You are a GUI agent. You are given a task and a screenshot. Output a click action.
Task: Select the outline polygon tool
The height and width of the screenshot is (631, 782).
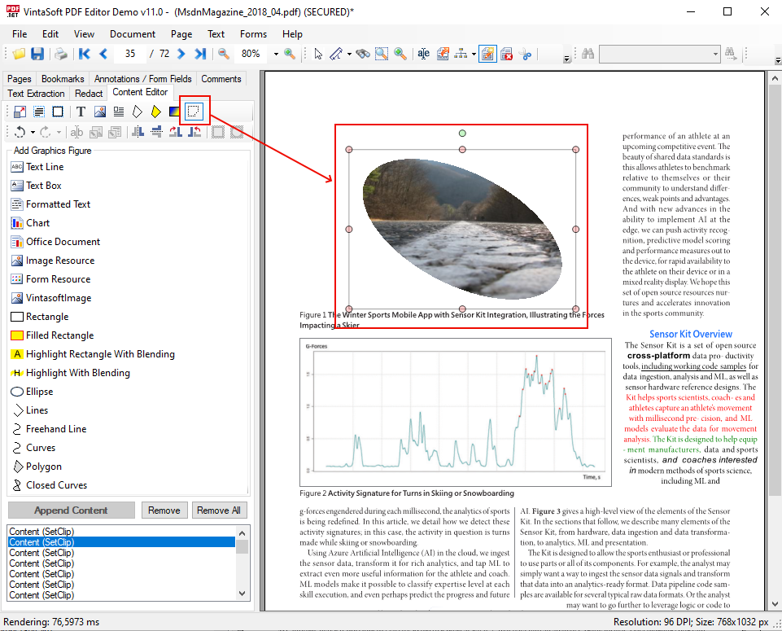click(138, 112)
